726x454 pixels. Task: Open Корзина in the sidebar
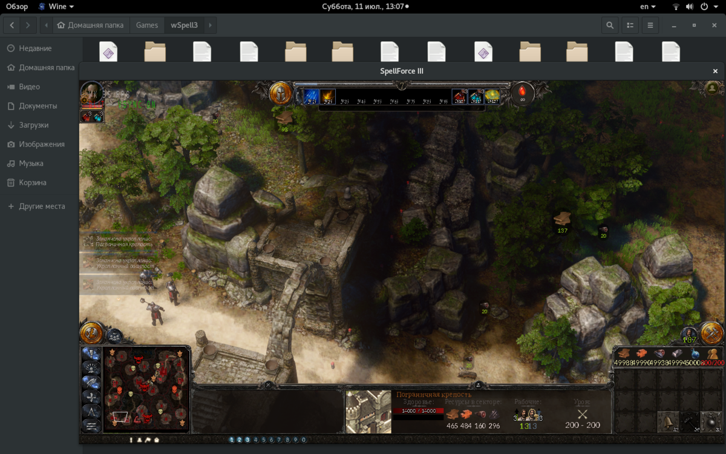point(41,183)
